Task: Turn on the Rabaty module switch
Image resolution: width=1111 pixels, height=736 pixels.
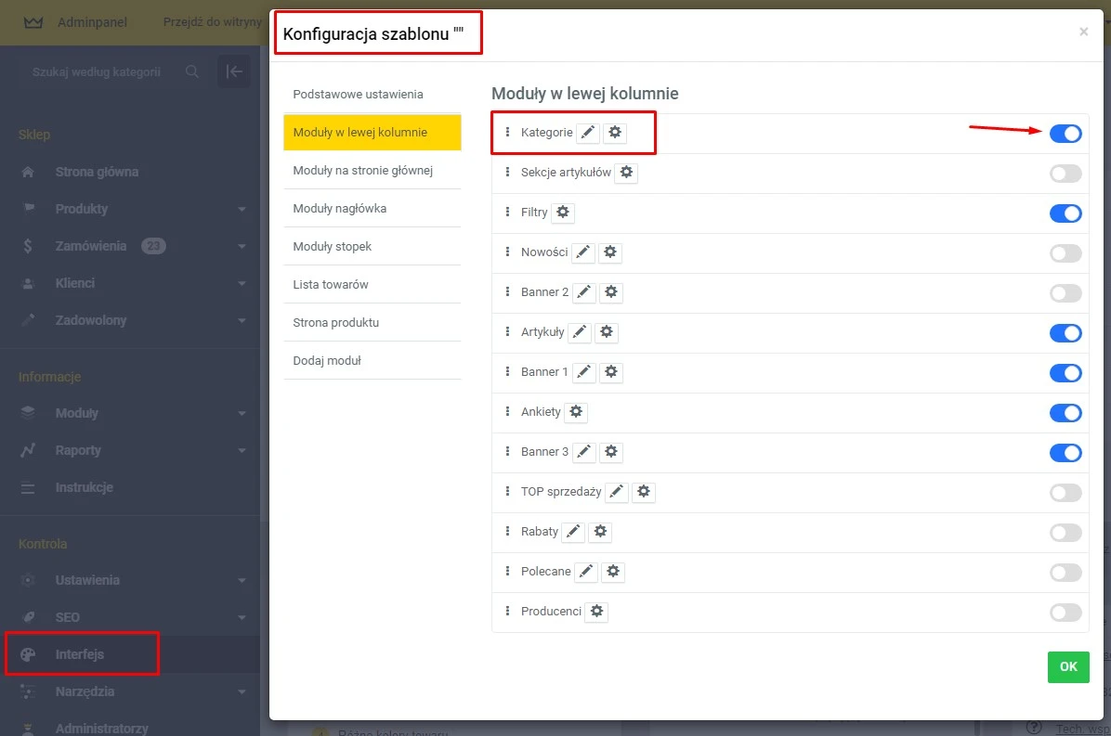Action: coord(1065,533)
